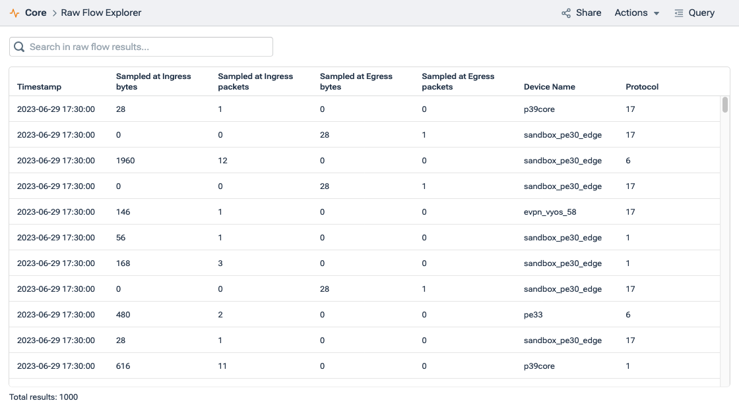Click the Share button label

point(589,13)
